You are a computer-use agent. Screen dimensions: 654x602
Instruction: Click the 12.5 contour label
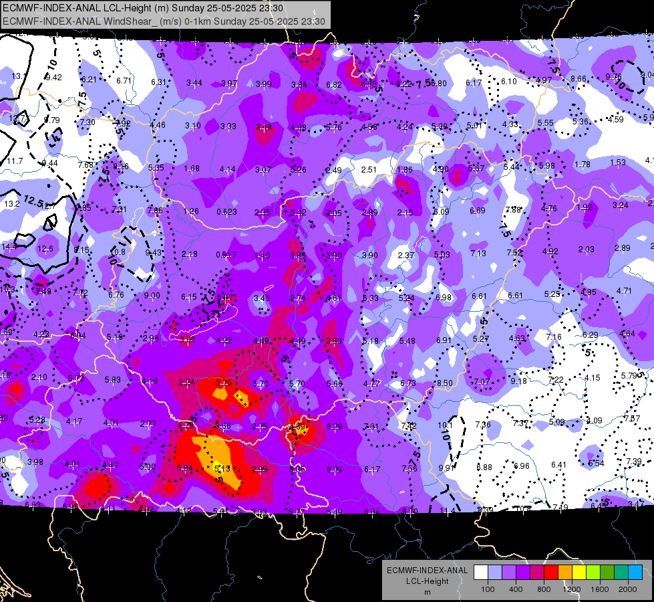[33, 201]
